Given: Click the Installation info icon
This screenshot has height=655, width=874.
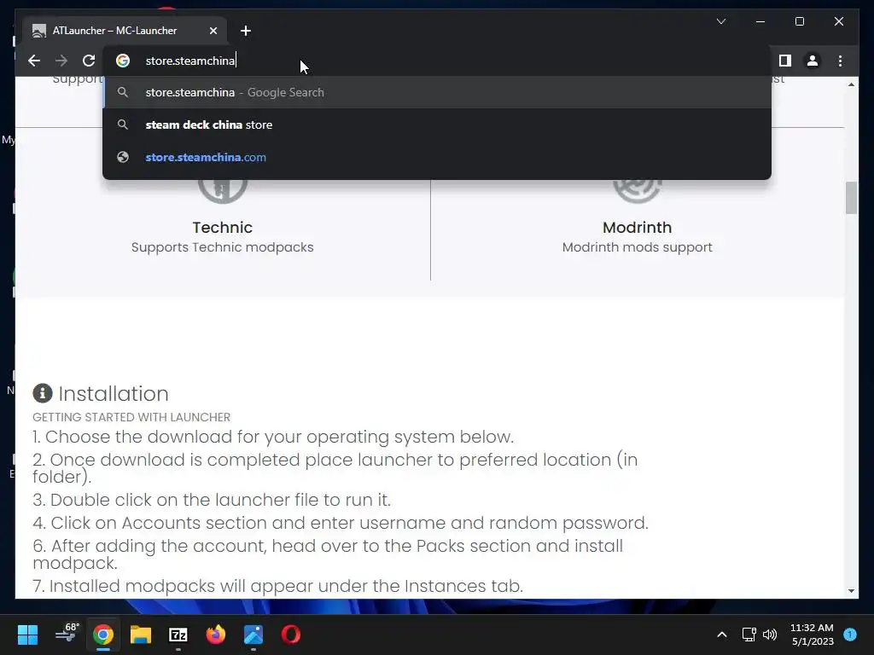Looking at the screenshot, I should pos(43,393).
